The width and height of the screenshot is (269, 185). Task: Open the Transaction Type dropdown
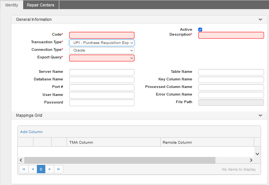point(101,43)
